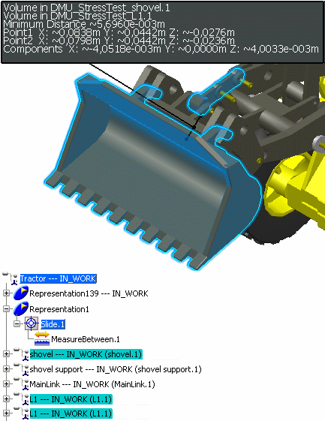Select the Slide.1 tree label
Screen dimensions: 325x421
pos(53,324)
